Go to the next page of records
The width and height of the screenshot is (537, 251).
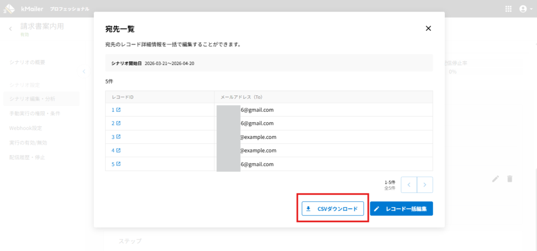[x=425, y=185]
